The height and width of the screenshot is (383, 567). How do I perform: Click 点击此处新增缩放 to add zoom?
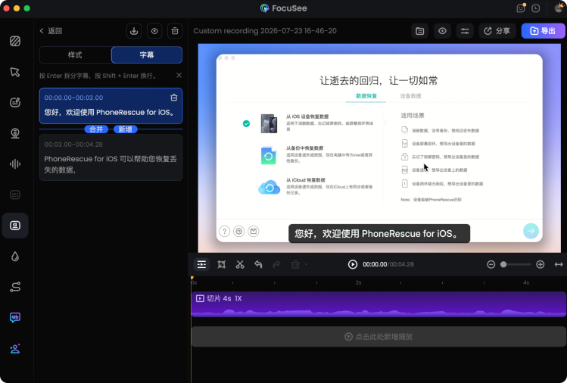pyautogui.click(x=379, y=337)
